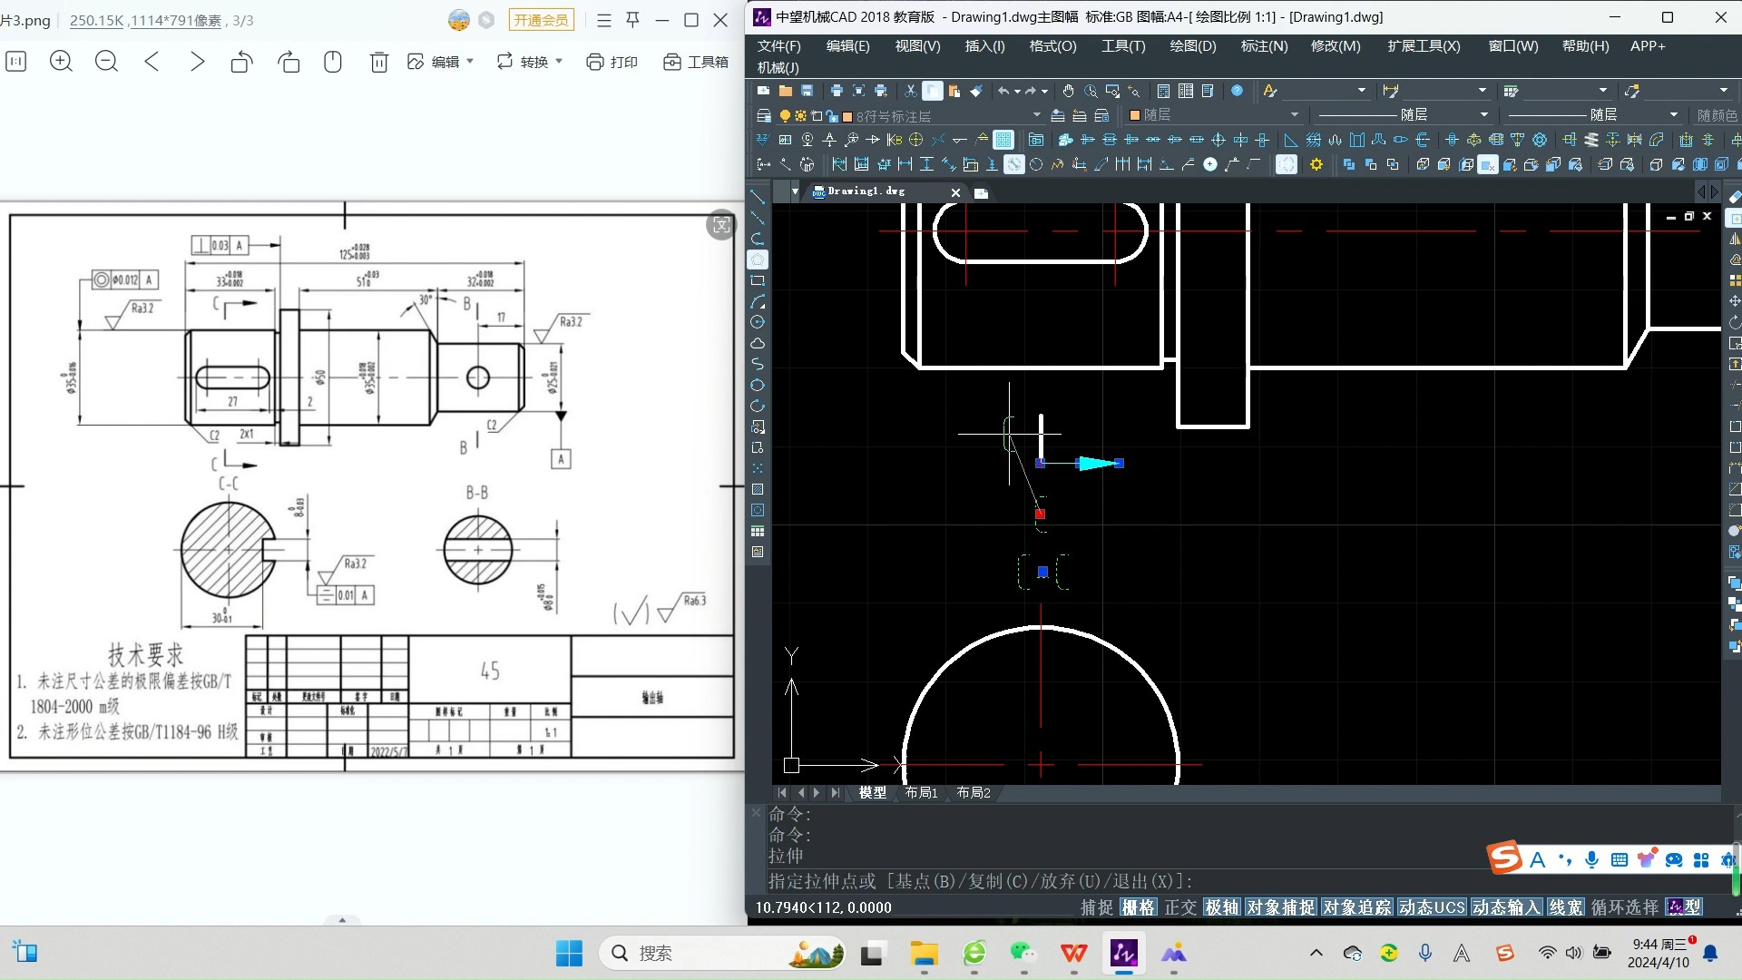Open the 编辑 dropdown in image viewer

click(x=445, y=62)
